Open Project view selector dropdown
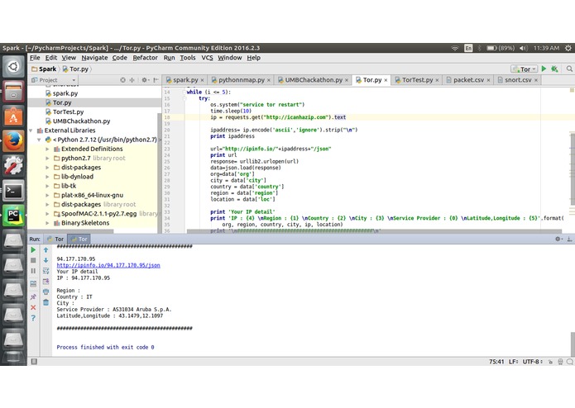Image resolution: width=575 pixels, height=408 pixels. pos(54,80)
